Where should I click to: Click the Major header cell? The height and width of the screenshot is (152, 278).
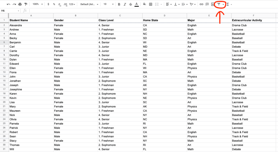click(x=209, y=20)
